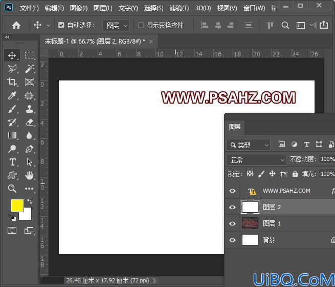Select the Clone Stamp tool
Image resolution: width=335 pixels, height=287 pixels.
click(x=29, y=109)
